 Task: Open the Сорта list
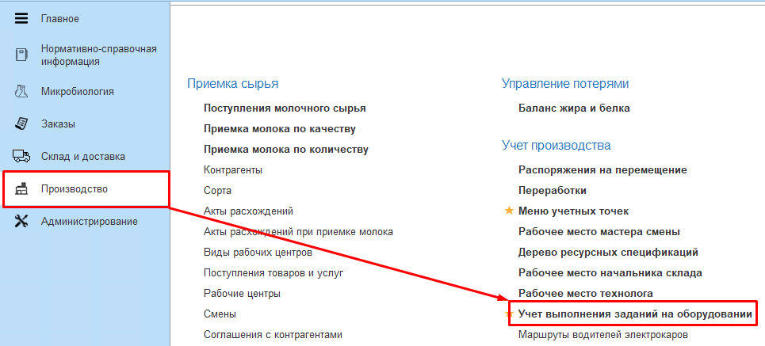tap(217, 191)
